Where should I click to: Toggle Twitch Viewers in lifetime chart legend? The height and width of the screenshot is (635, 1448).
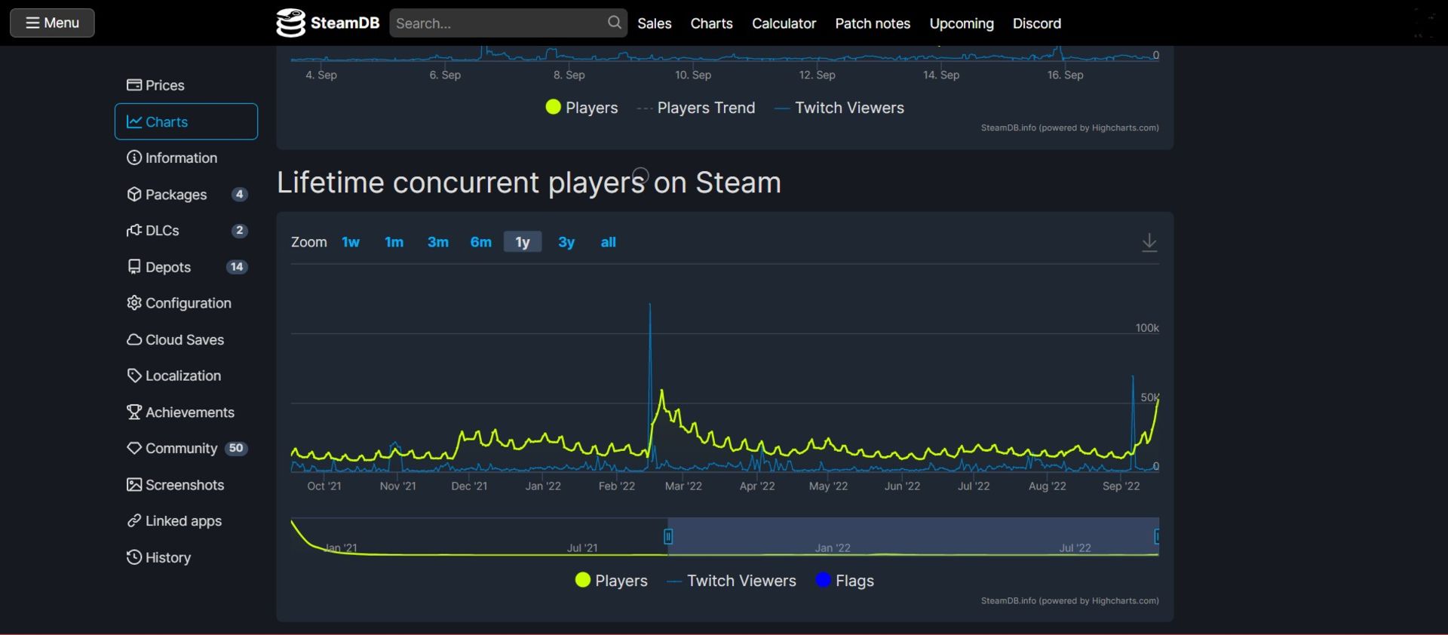point(732,581)
